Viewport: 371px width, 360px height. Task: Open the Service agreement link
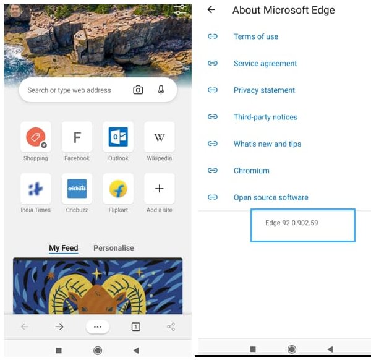click(x=265, y=64)
